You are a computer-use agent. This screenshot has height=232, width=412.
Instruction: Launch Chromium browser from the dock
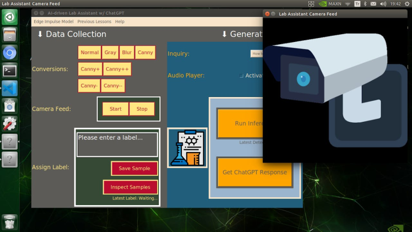click(x=9, y=53)
